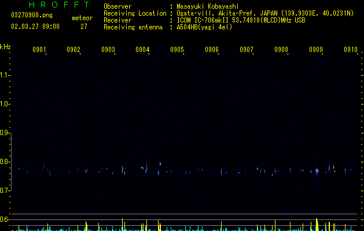The image size is (364, 231).
Task: Click the Receiving antenna label
Action: click(x=133, y=27)
